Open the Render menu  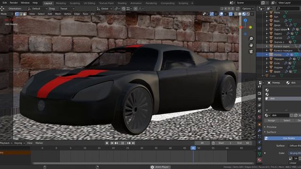click(14, 3)
